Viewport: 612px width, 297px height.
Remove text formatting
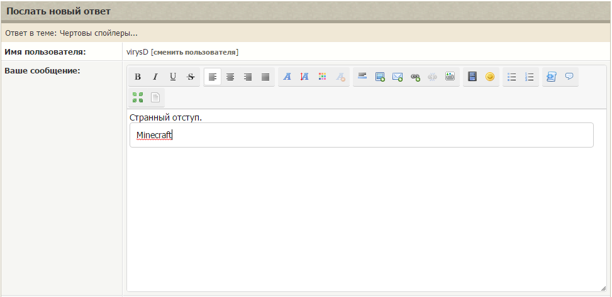(340, 77)
